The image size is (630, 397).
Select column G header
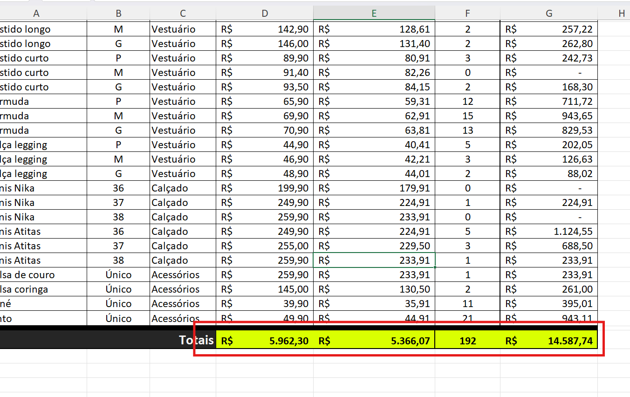pyautogui.click(x=549, y=14)
